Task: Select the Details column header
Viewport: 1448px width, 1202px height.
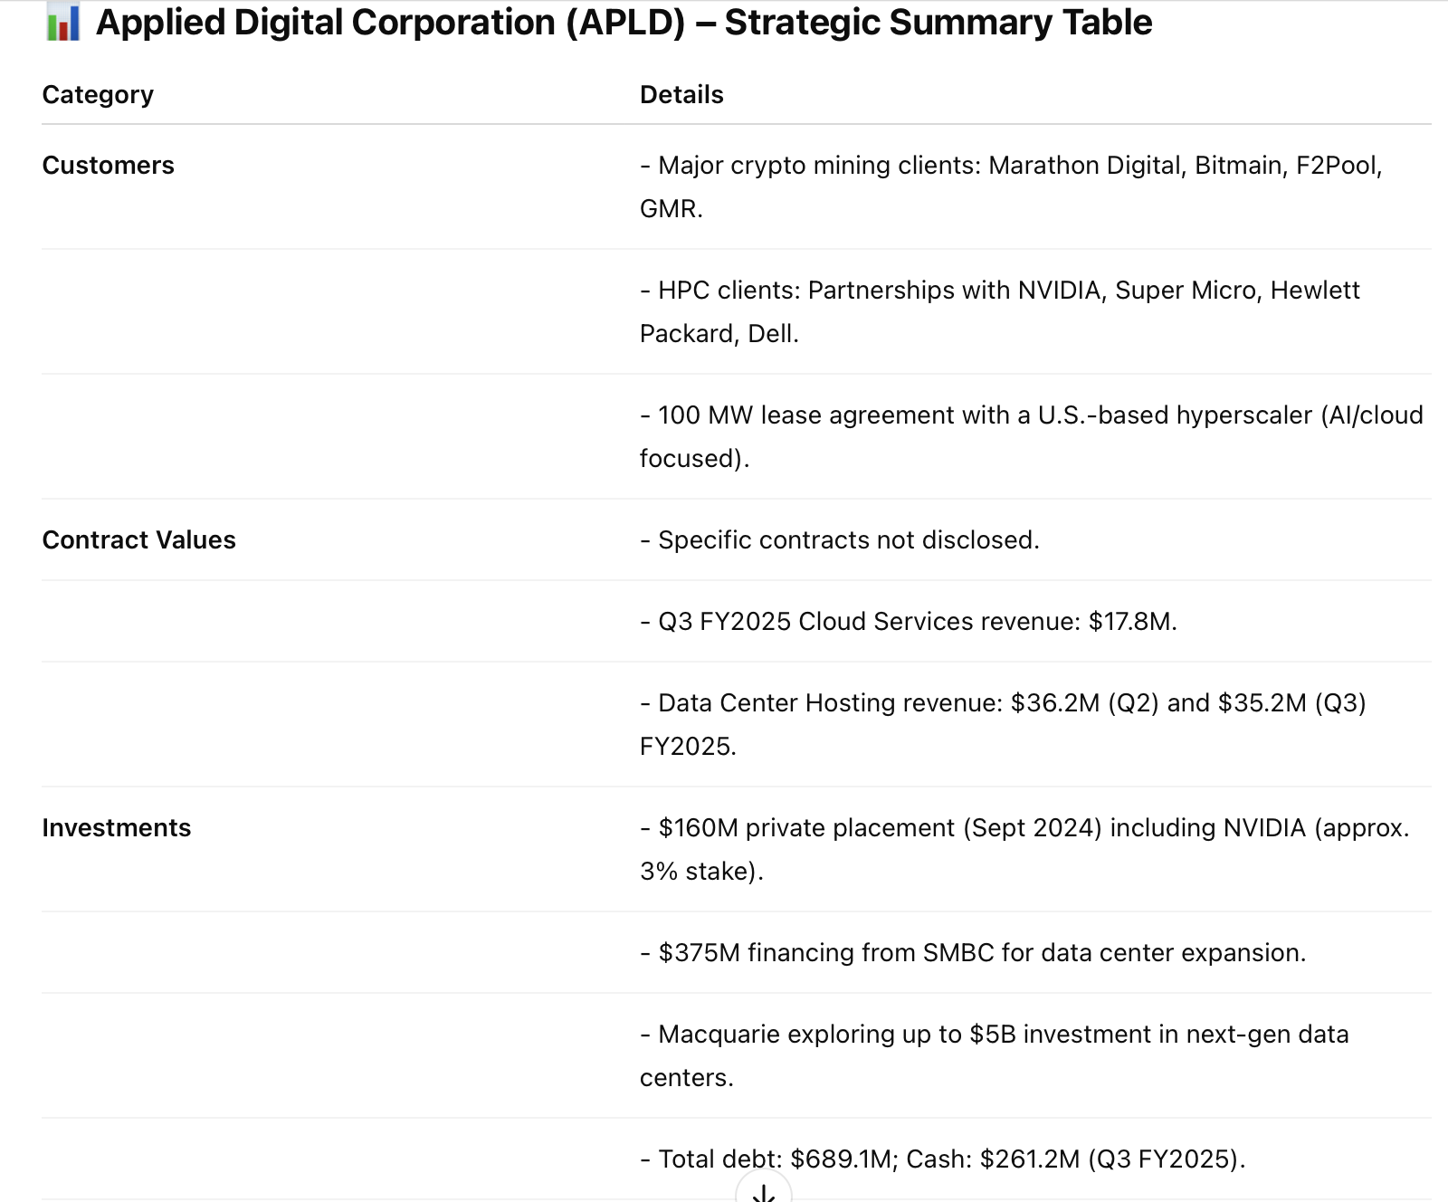Action: pyautogui.click(x=681, y=95)
